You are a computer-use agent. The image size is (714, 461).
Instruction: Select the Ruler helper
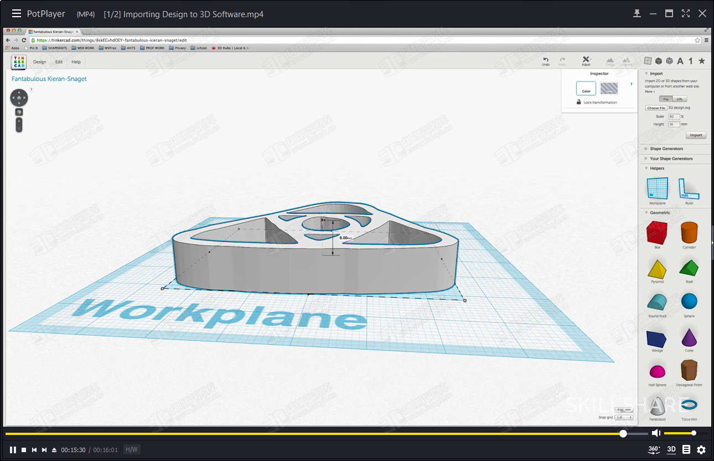tap(689, 191)
